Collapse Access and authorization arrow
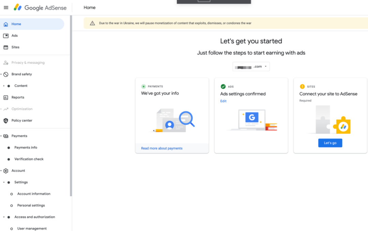Image resolution: width=368 pixels, height=231 pixels. click(4, 217)
